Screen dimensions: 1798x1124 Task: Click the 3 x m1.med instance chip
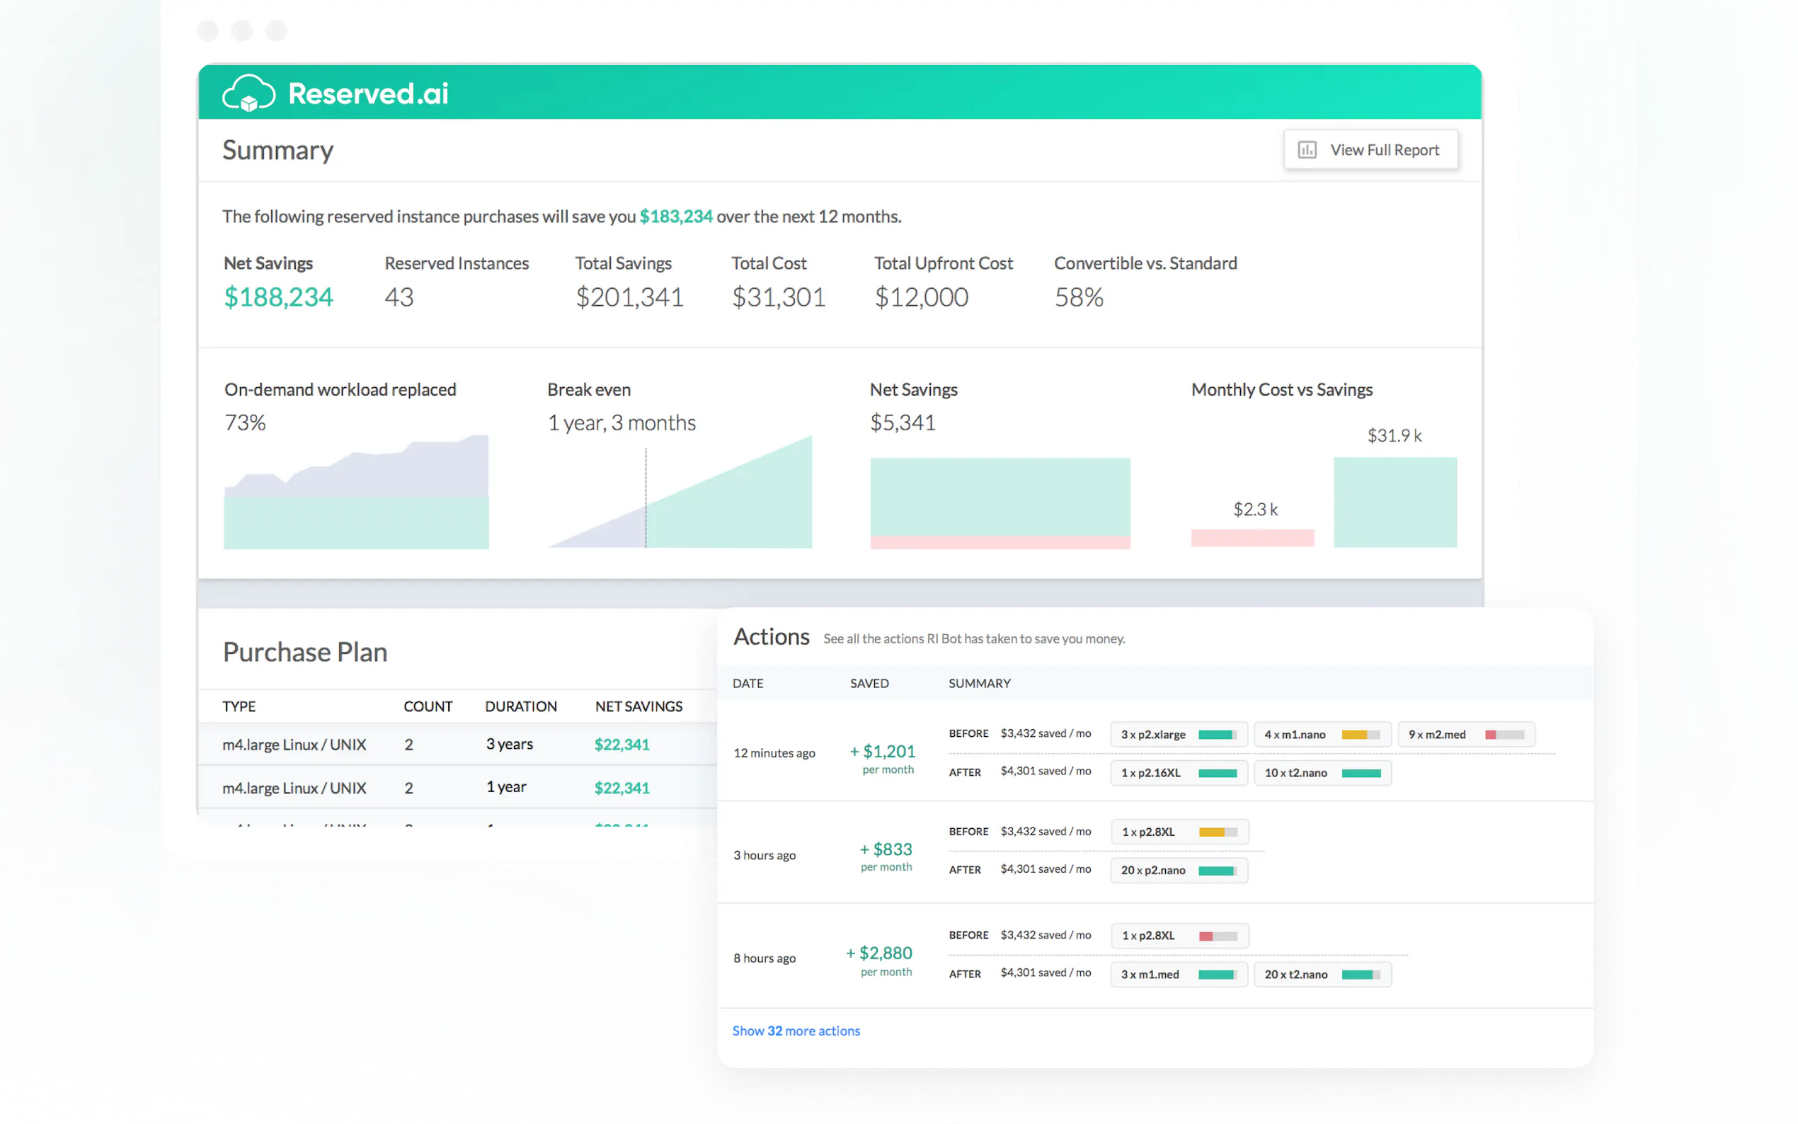coord(1178,974)
